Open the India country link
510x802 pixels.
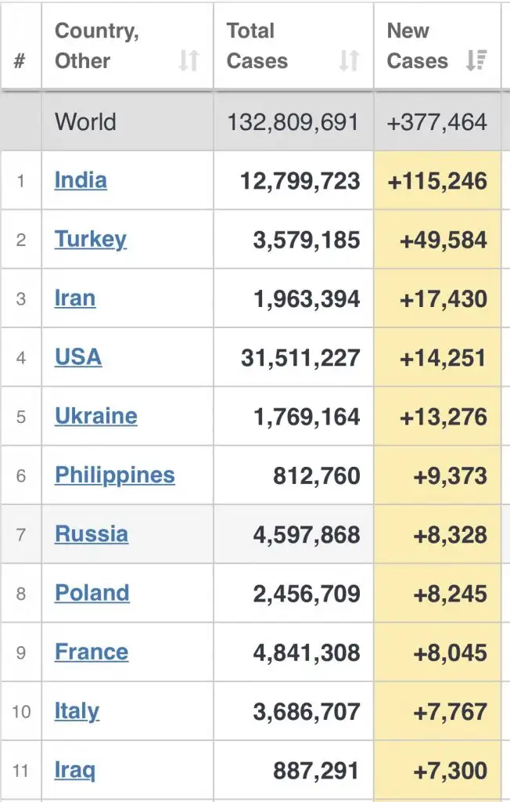pyautogui.click(x=81, y=180)
